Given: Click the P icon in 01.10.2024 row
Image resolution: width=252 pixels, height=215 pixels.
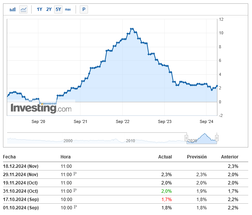Looking at the screenshot, I should (x=75, y=207).
